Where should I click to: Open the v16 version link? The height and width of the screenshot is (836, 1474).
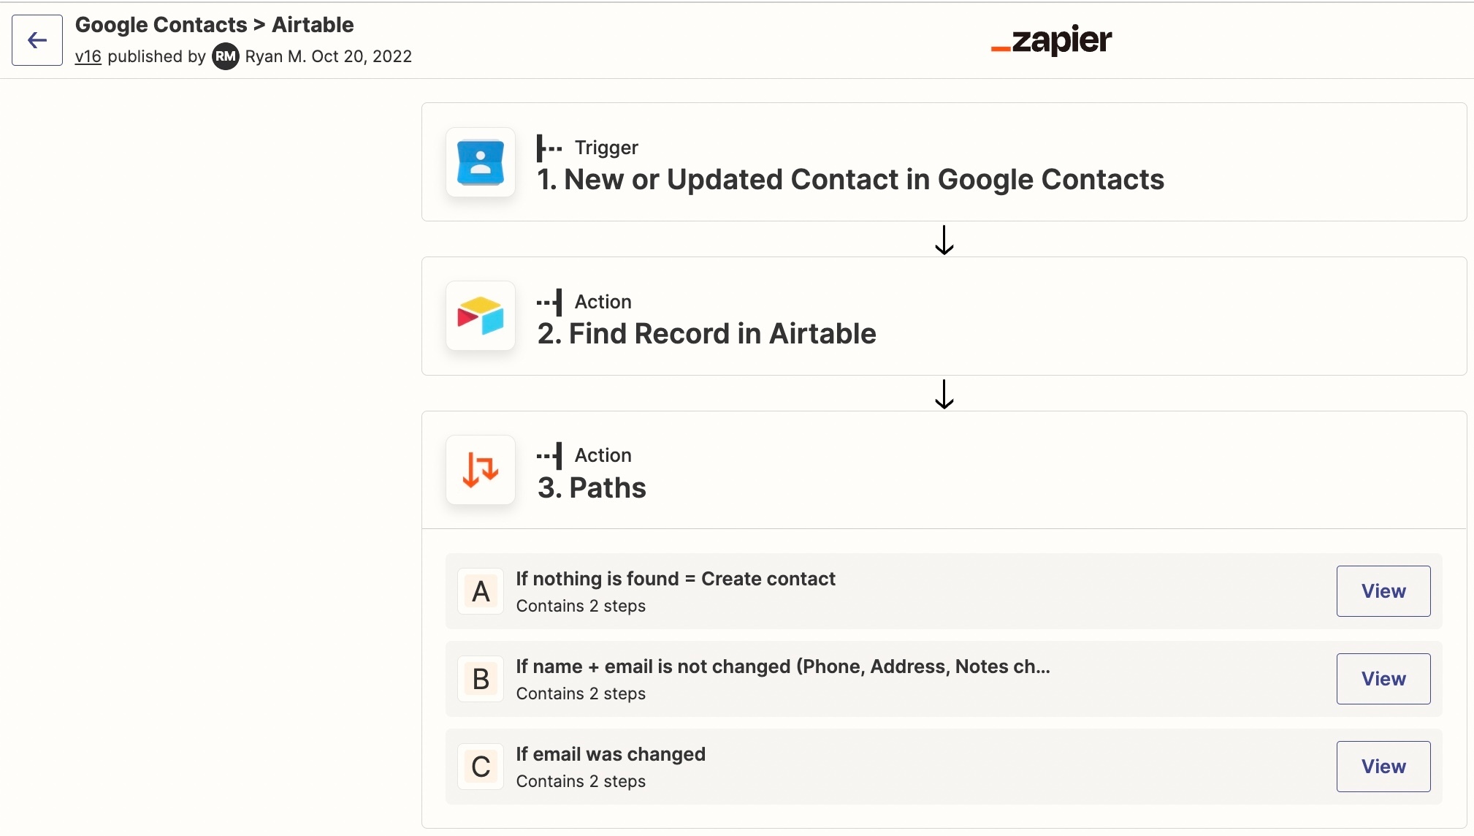88,56
